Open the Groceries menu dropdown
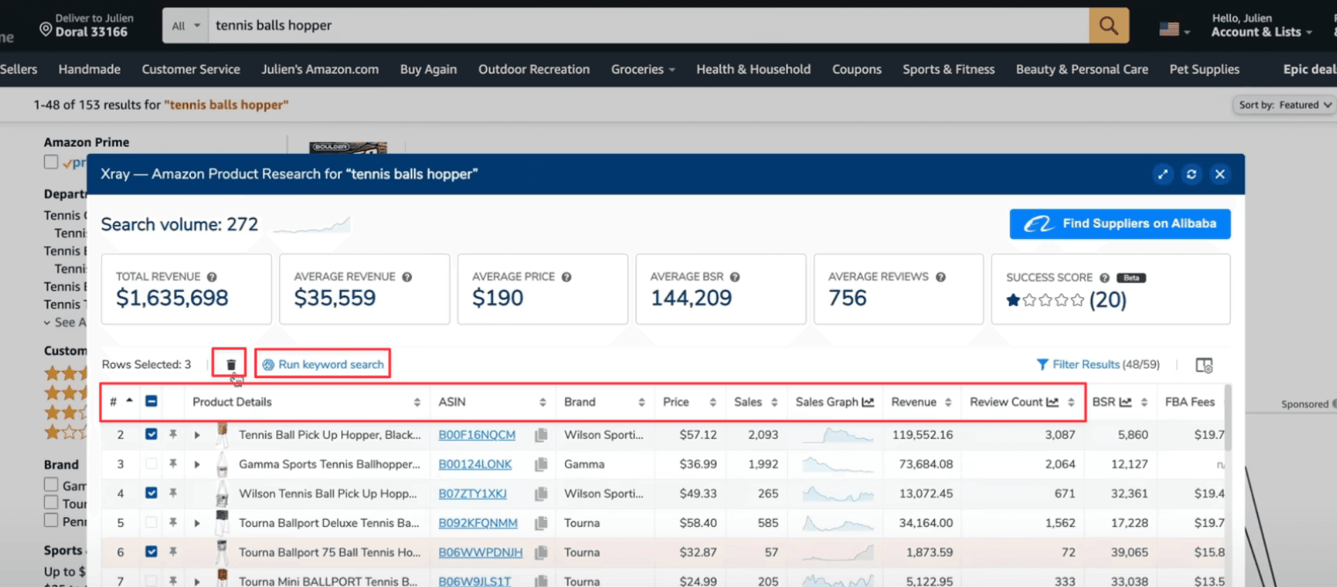This screenshot has height=587, width=1337. pyautogui.click(x=643, y=69)
